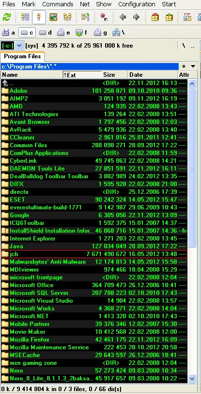Click the root directory backslash button
Image resolution: width=201 pixels, height=394 pixels.
tap(184, 46)
